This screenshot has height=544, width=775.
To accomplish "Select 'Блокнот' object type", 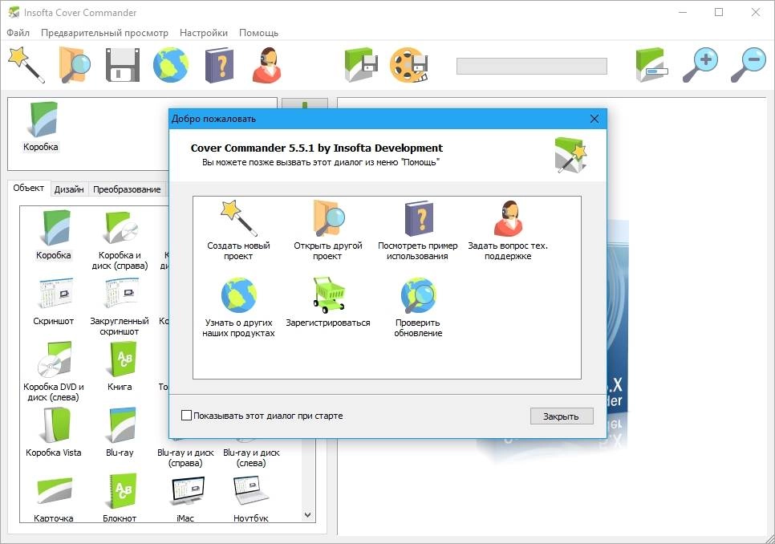I will (120, 498).
